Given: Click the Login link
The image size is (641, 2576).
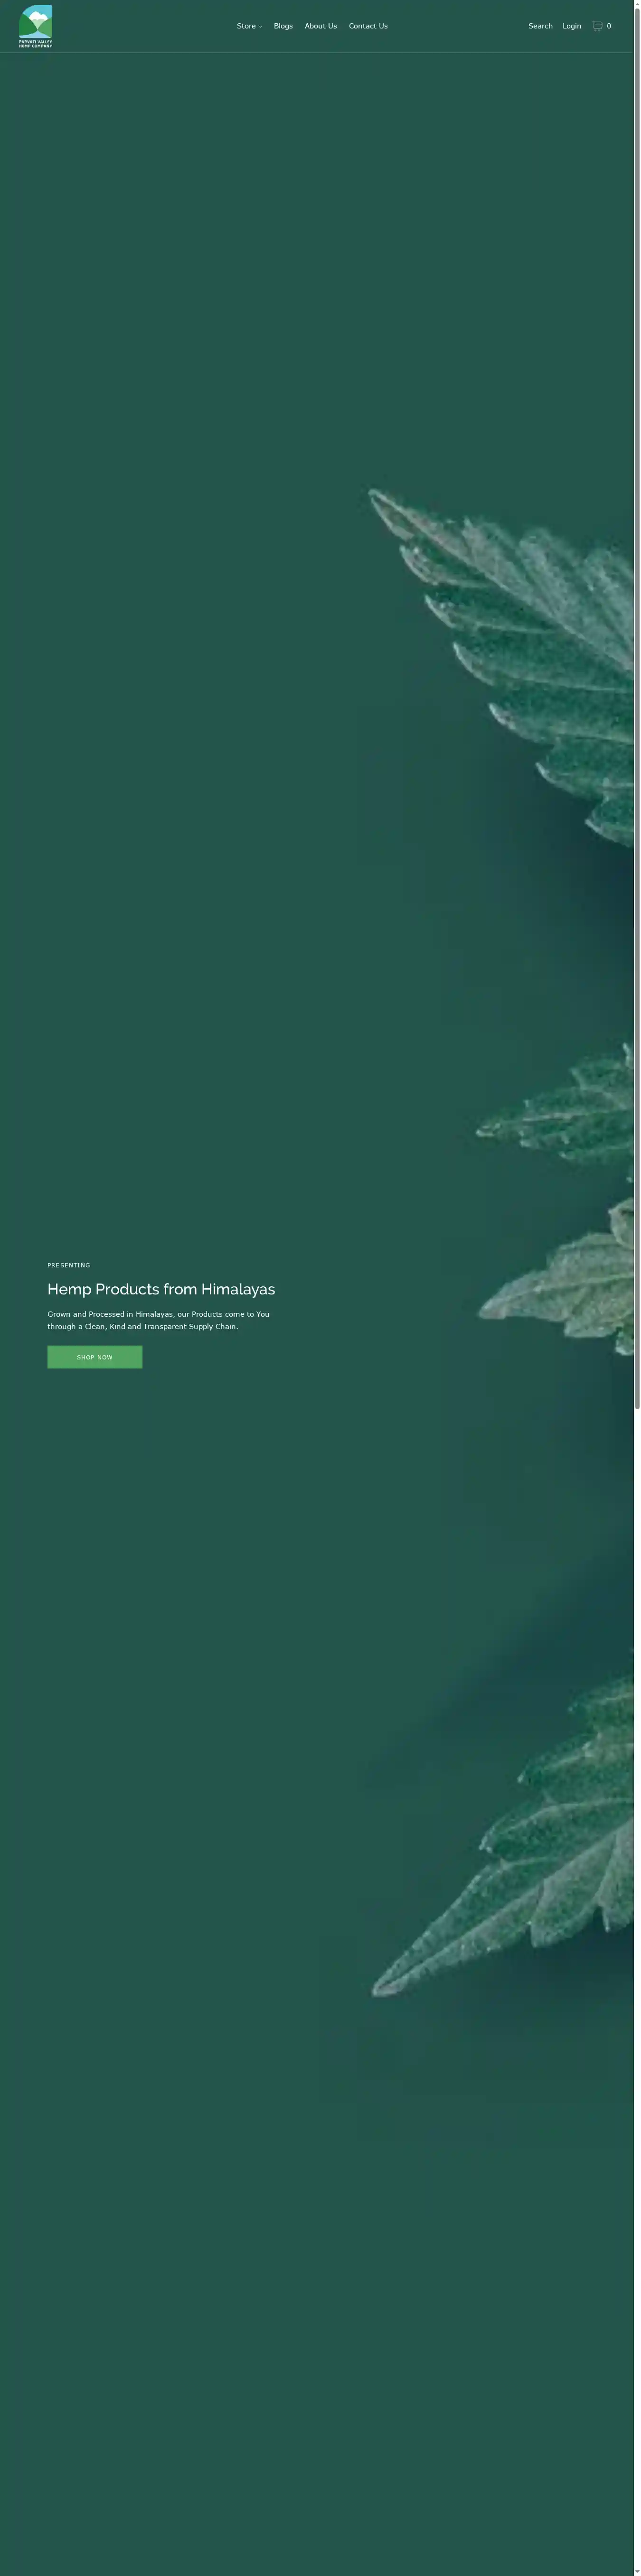Looking at the screenshot, I should click(571, 26).
